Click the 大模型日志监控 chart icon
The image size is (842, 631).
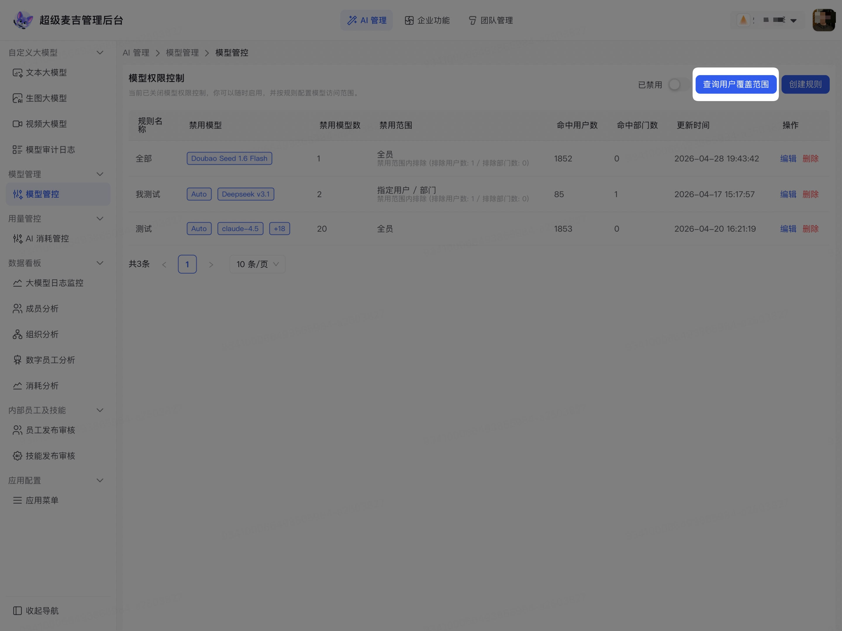pos(18,283)
